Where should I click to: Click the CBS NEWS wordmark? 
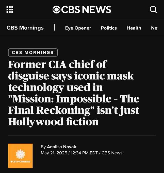(86, 10)
